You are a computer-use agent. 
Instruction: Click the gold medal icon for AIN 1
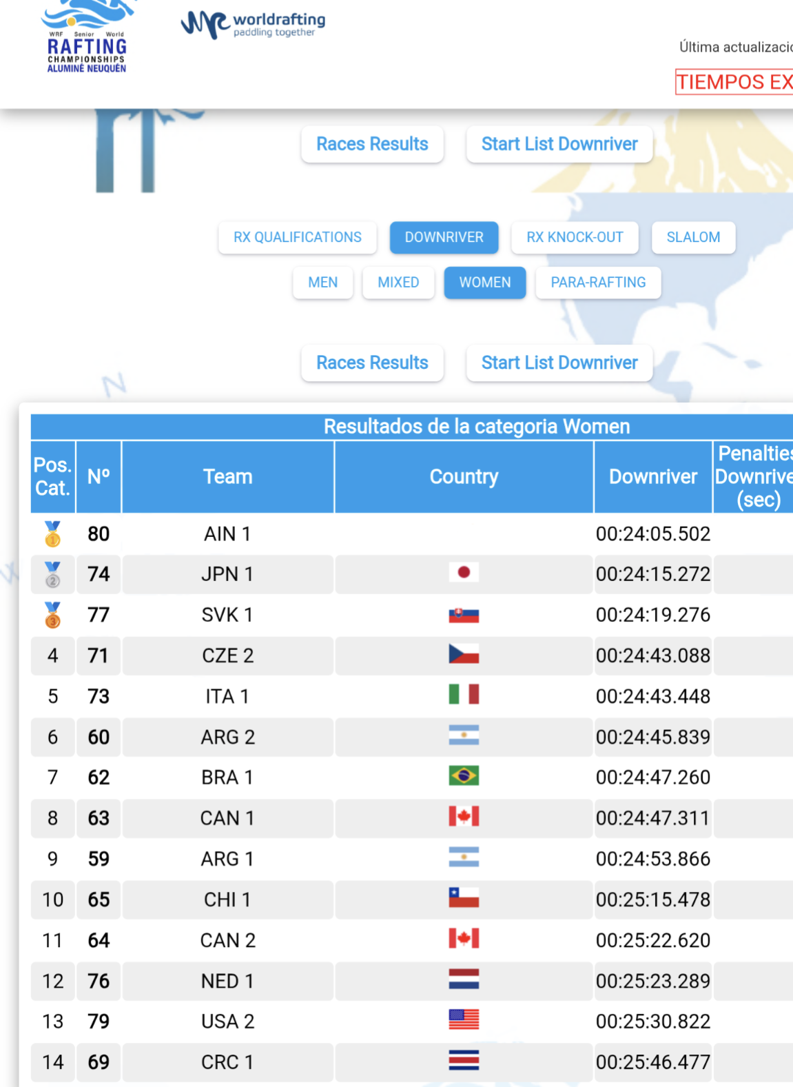coord(52,534)
